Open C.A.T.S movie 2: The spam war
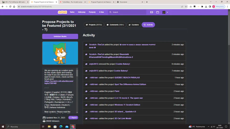230x129 pixels. (x=129, y=98)
